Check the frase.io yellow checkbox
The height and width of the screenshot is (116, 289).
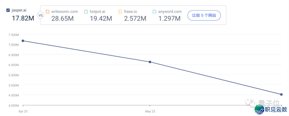(120, 12)
